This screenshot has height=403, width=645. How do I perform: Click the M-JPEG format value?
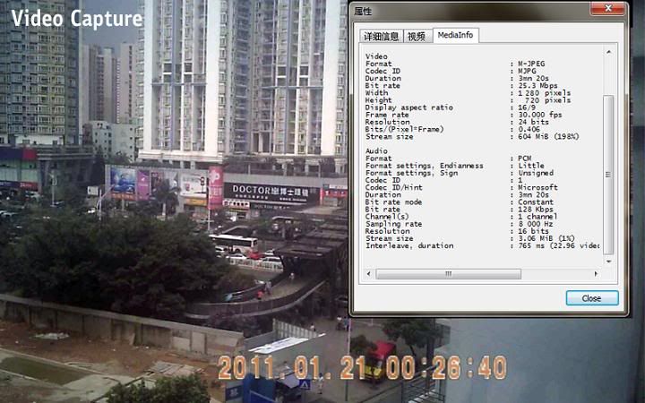(x=531, y=64)
